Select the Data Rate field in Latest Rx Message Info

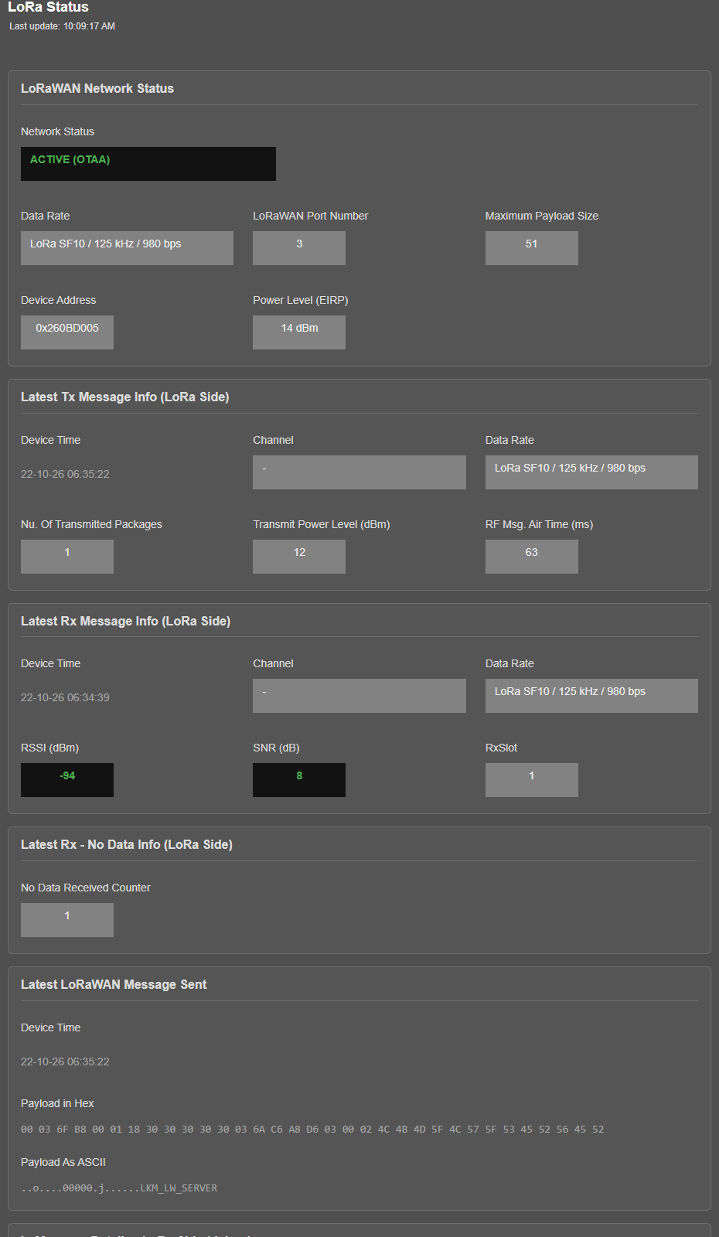(591, 696)
